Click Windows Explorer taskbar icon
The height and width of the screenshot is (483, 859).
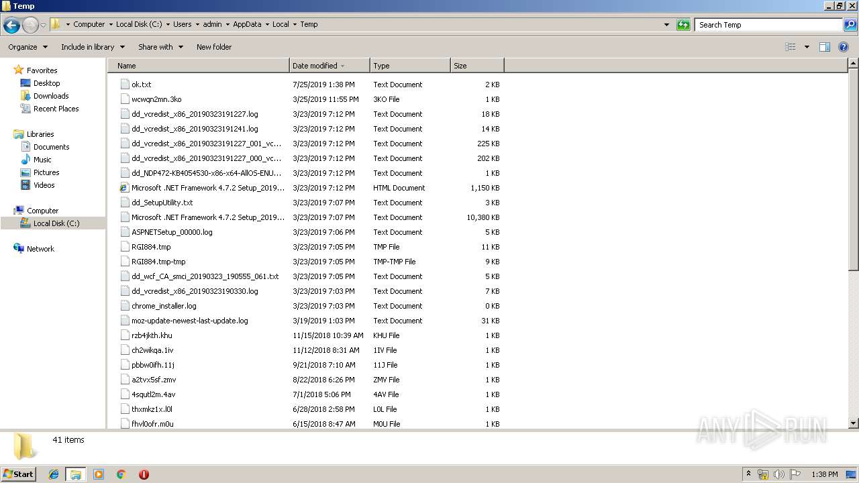(76, 474)
